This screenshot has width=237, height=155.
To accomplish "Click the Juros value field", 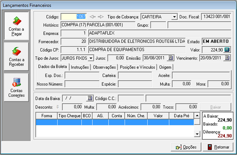I will pos(116,58).
